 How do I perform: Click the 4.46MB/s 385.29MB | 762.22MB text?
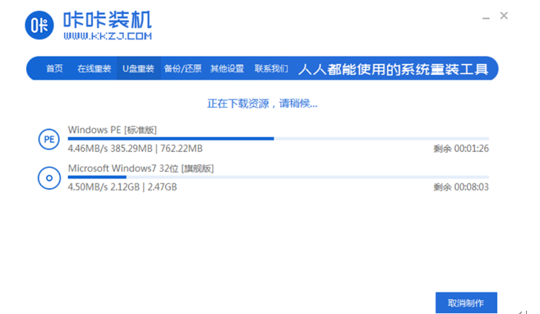pyautogui.click(x=135, y=149)
